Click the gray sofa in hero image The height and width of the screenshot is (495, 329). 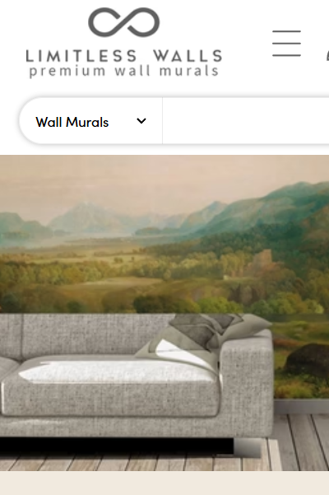point(136,379)
